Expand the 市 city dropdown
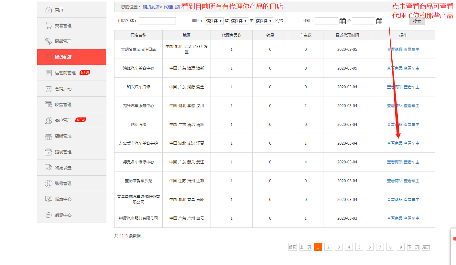456x265 pixels. pos(238,21)
